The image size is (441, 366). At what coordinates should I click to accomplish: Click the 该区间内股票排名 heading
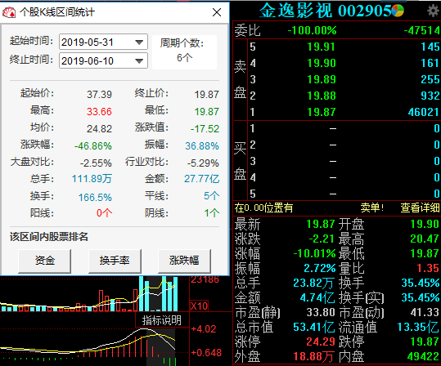pos(49,237)
